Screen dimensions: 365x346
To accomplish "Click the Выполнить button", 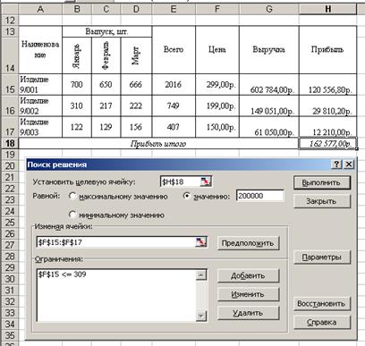I will click(x=322, y=182).
